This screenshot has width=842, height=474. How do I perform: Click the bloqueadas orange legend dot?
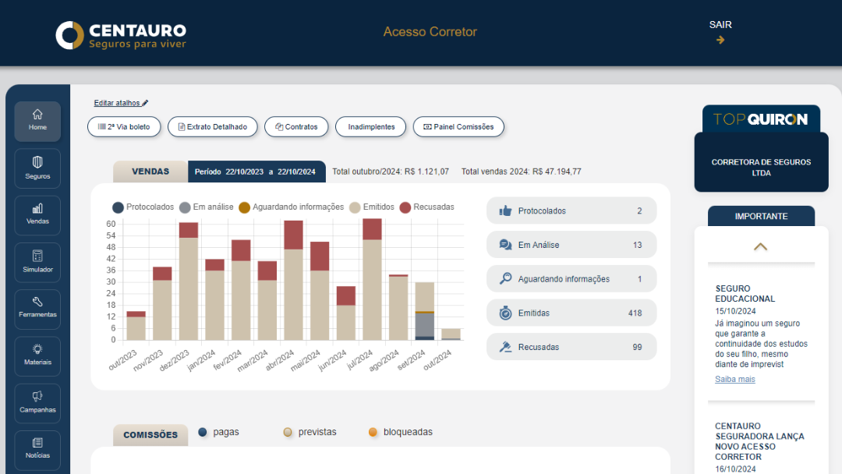373,432
